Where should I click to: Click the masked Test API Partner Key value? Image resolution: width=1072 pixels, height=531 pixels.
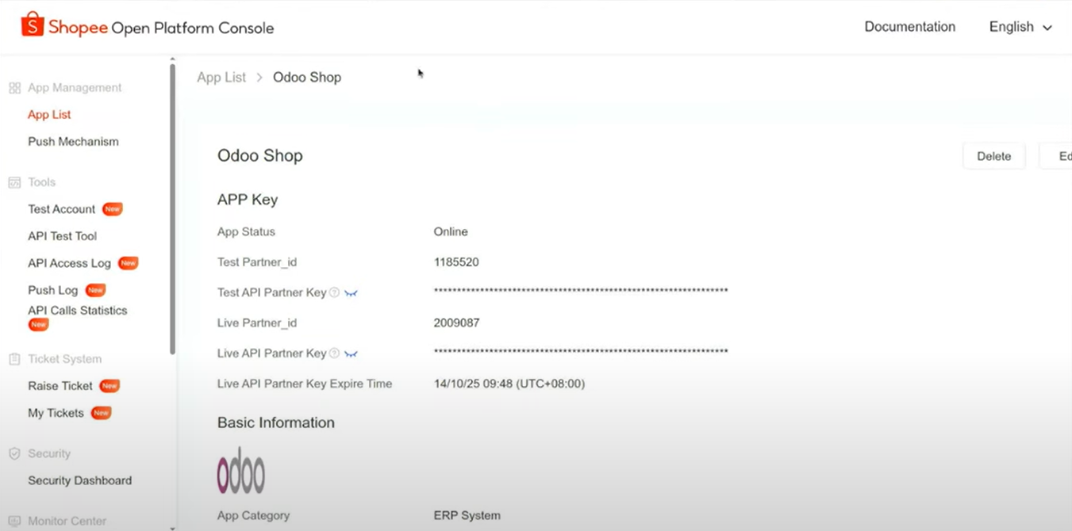(581, 292)
